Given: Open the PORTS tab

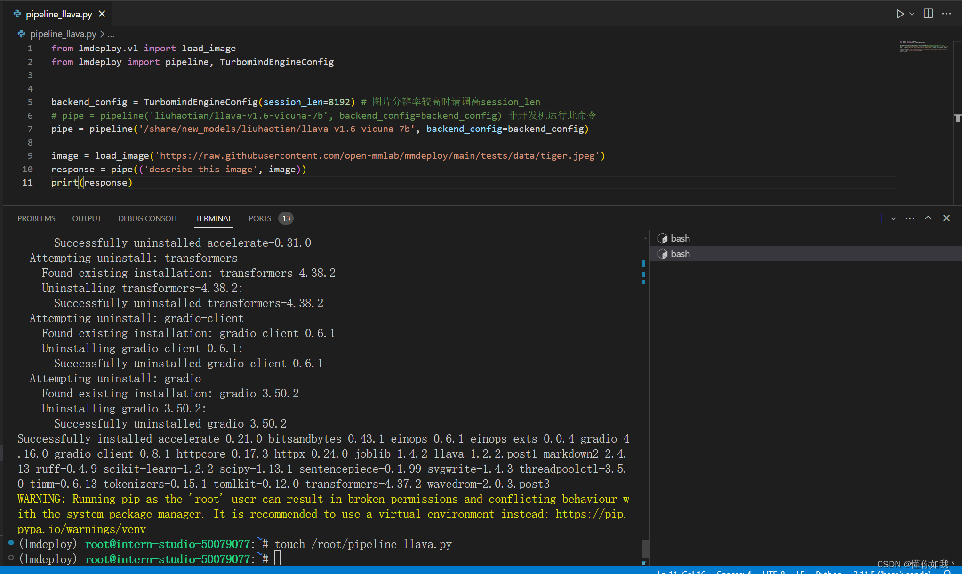Looking at the screenshot, I should pyautogui.click(x=260, y=218).
